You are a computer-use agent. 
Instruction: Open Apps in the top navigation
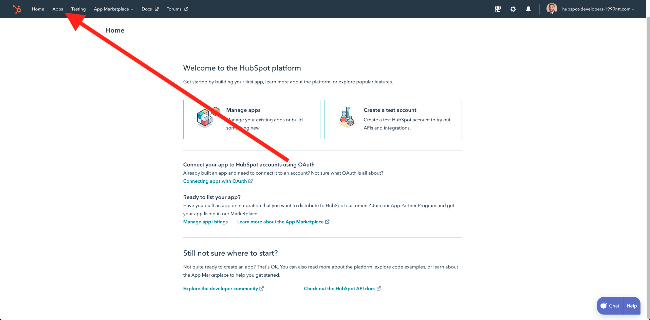[x=58, y=9]
